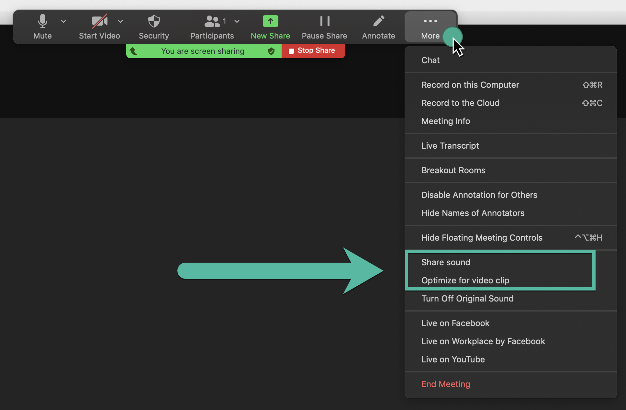Click the You are screen sharing banner
Viewport: 626px width, 410px height.
click(203, 51)
